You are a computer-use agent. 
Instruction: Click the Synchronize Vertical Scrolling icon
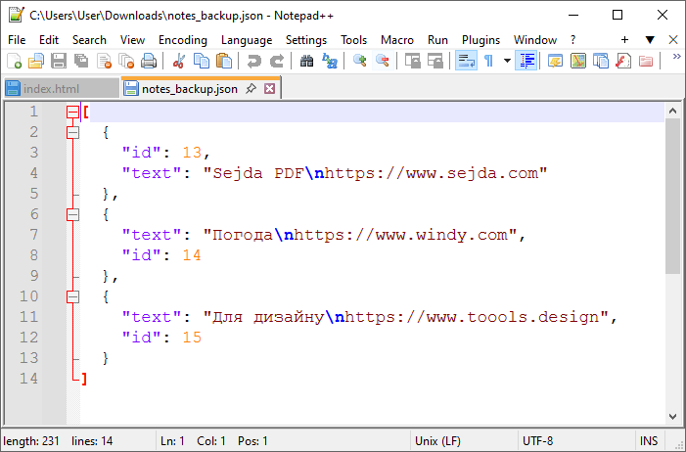412,61
